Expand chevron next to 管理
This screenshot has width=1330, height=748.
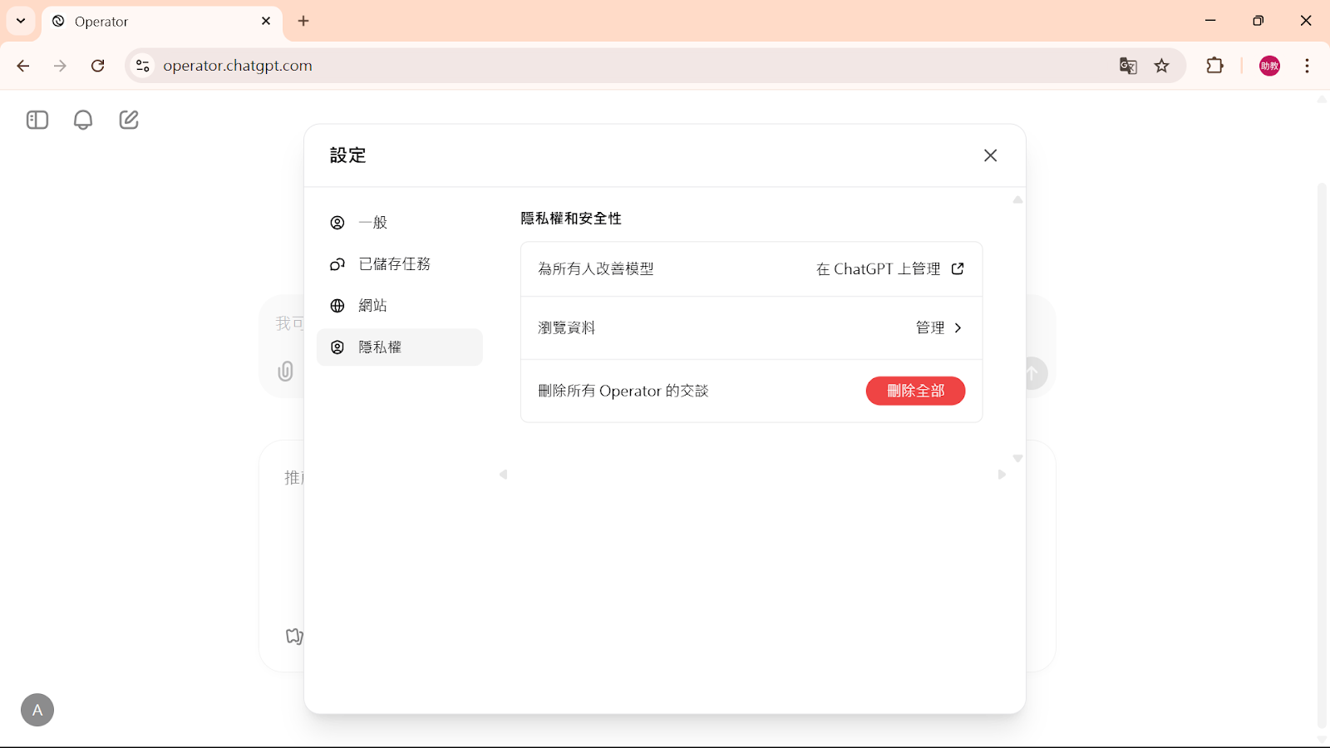[958, 327]
